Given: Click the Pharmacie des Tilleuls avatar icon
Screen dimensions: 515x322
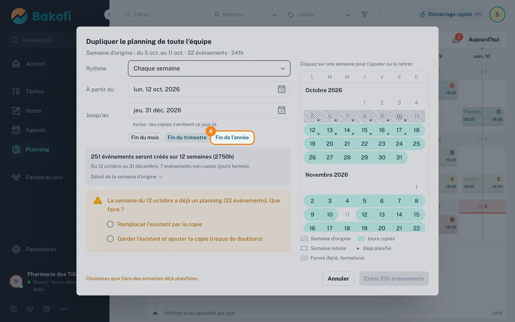Looking at the screenshot, I should pyautogui.click(x=16, y=281).
